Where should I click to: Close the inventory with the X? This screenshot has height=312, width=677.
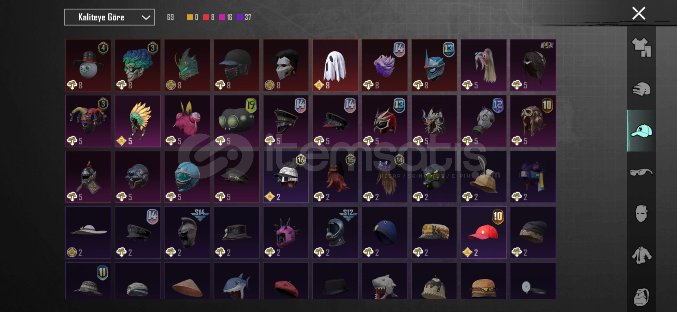pos(639,13)
